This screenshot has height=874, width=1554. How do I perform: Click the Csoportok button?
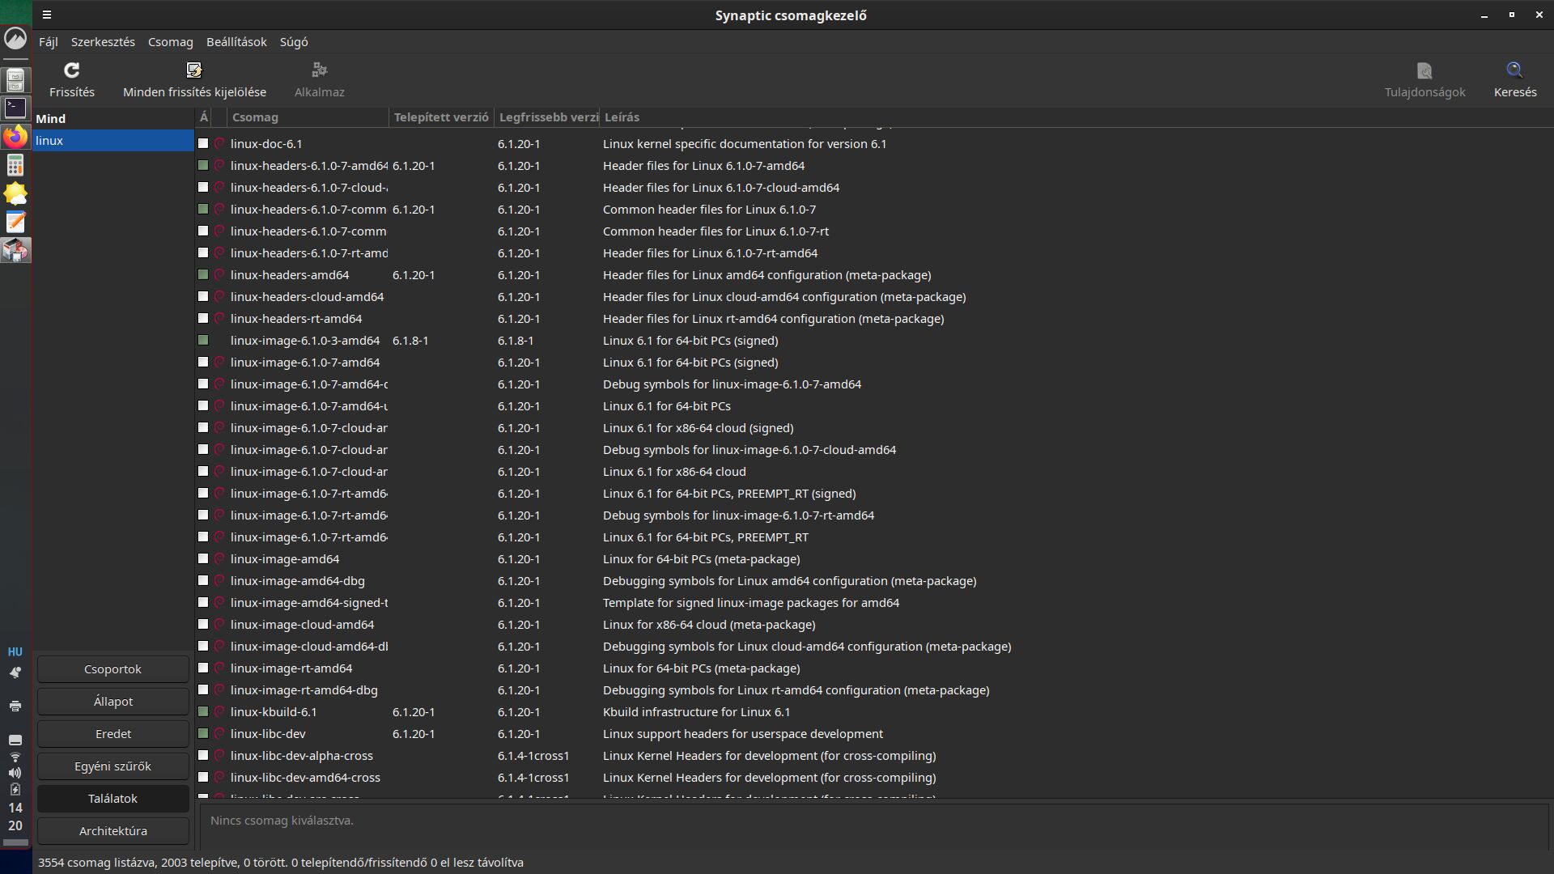pos(113,669)
